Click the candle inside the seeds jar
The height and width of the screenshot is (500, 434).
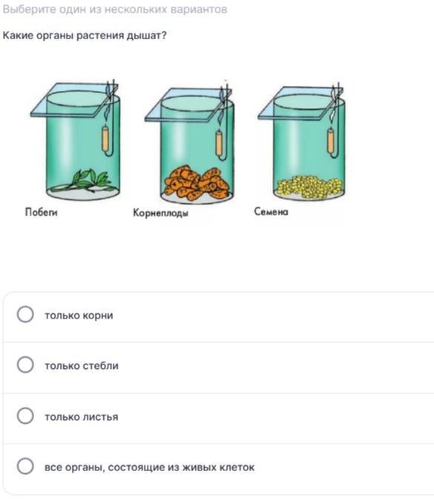(331, 140)
